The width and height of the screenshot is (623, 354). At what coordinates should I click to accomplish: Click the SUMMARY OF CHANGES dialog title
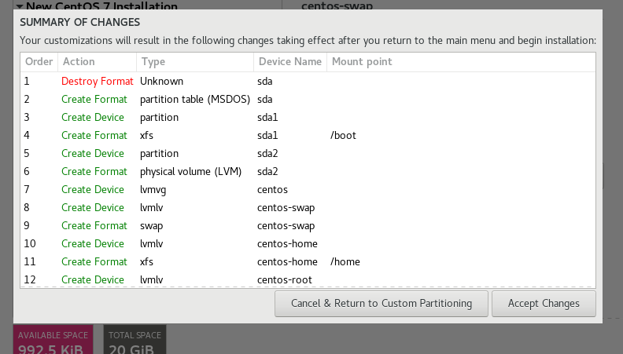pos(80,22)
